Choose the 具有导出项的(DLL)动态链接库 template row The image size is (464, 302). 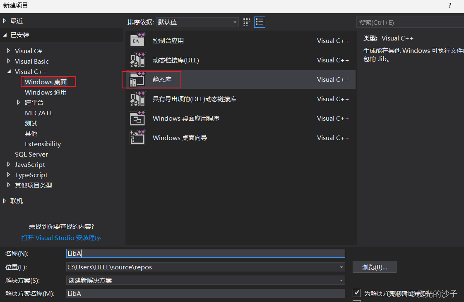(240, 99)
